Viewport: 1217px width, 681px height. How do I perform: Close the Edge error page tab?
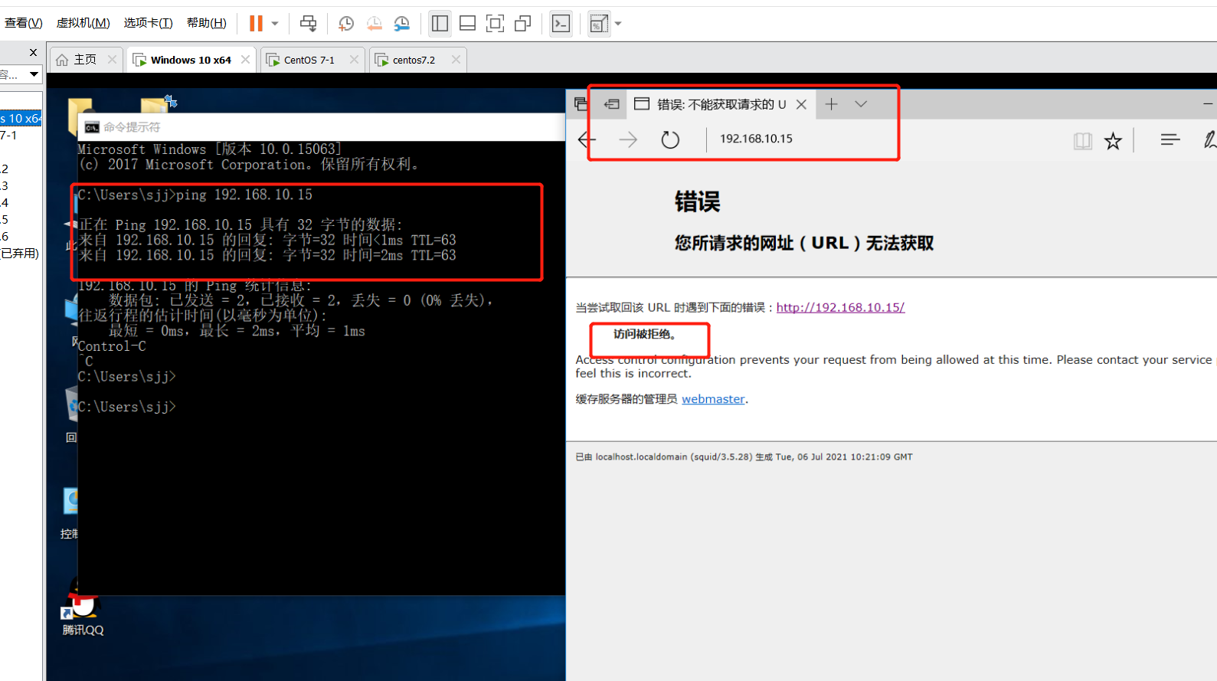[x=801, y=104]
